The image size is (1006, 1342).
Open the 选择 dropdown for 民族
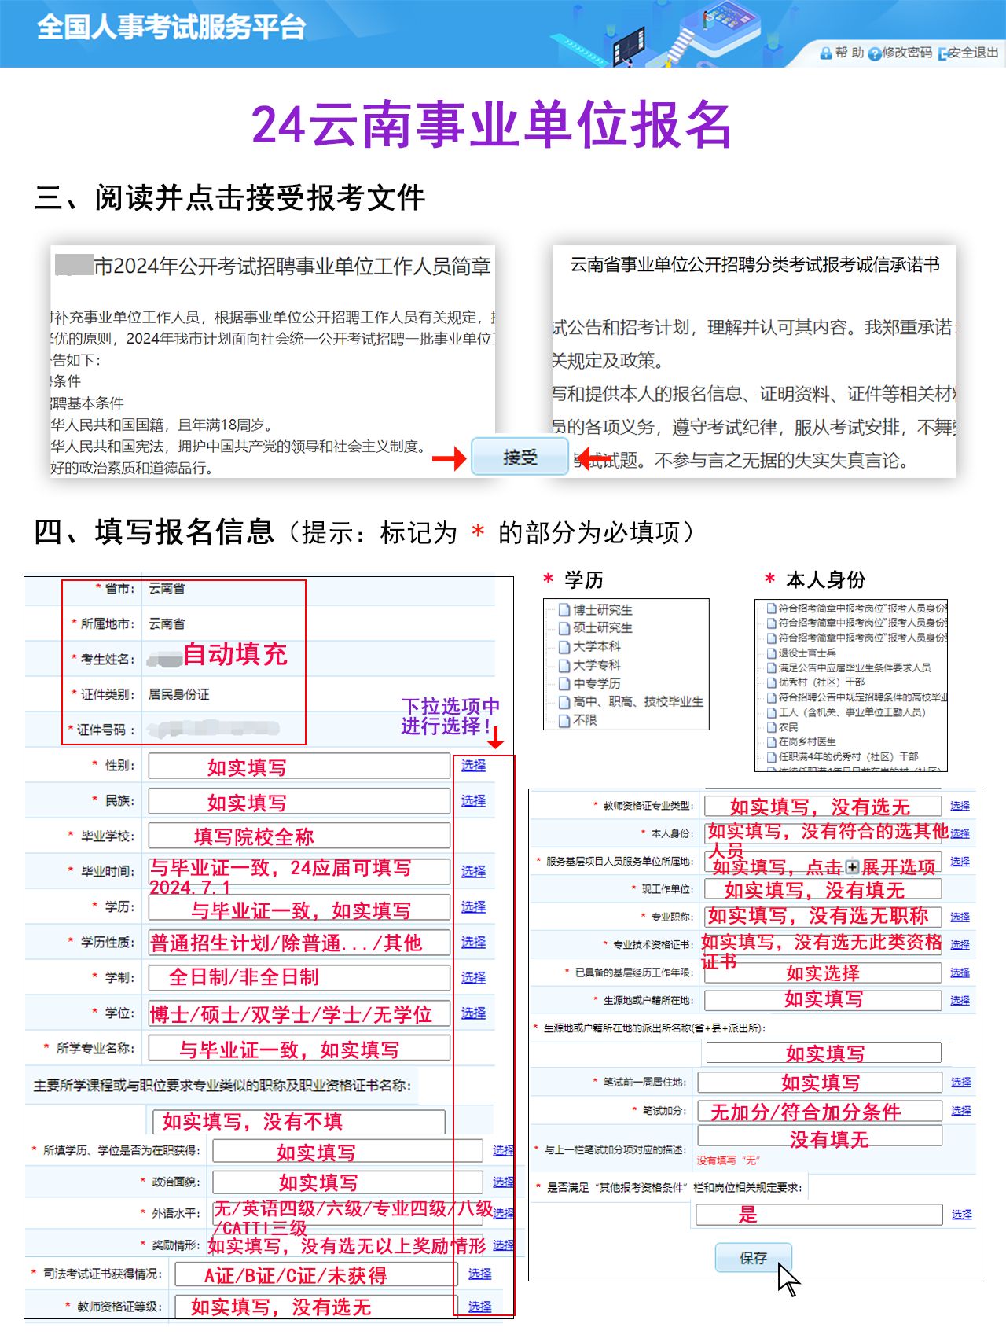pyautogui.click(x=473, y=801)
